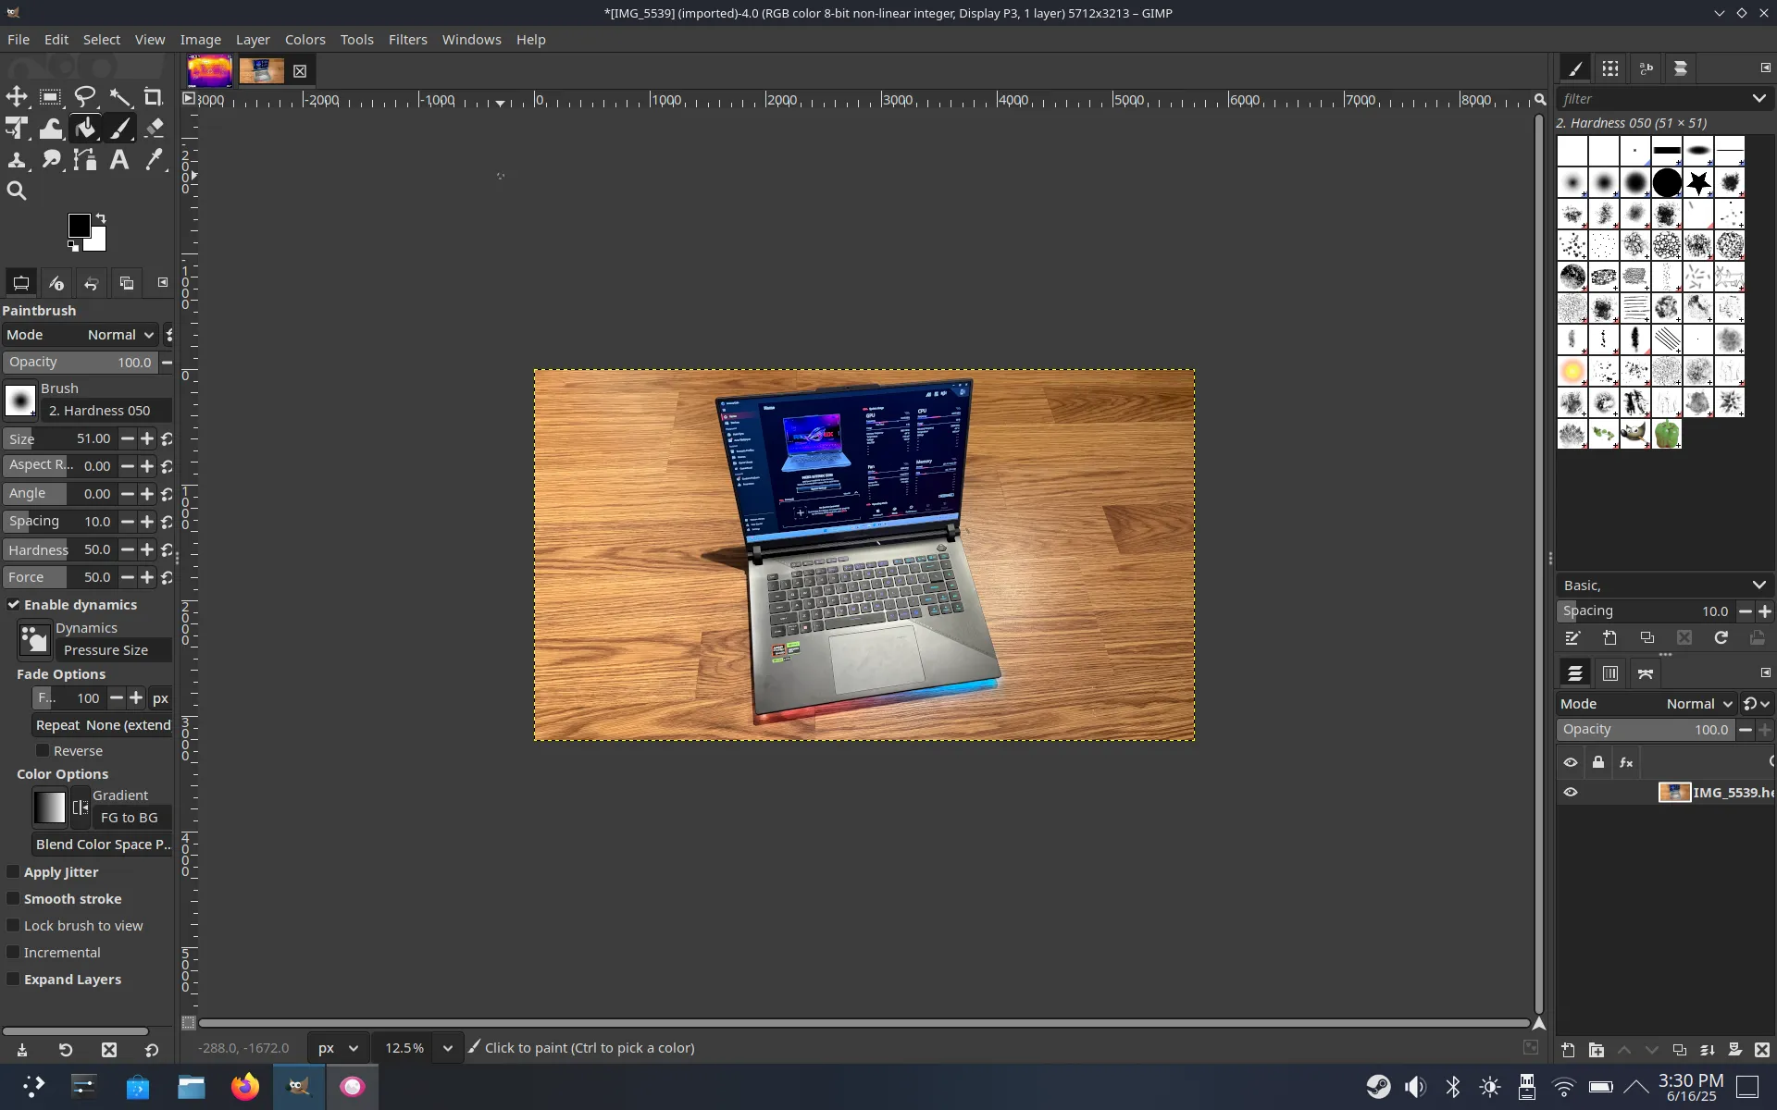Click the black foreground color swatch

coord(79,226)
